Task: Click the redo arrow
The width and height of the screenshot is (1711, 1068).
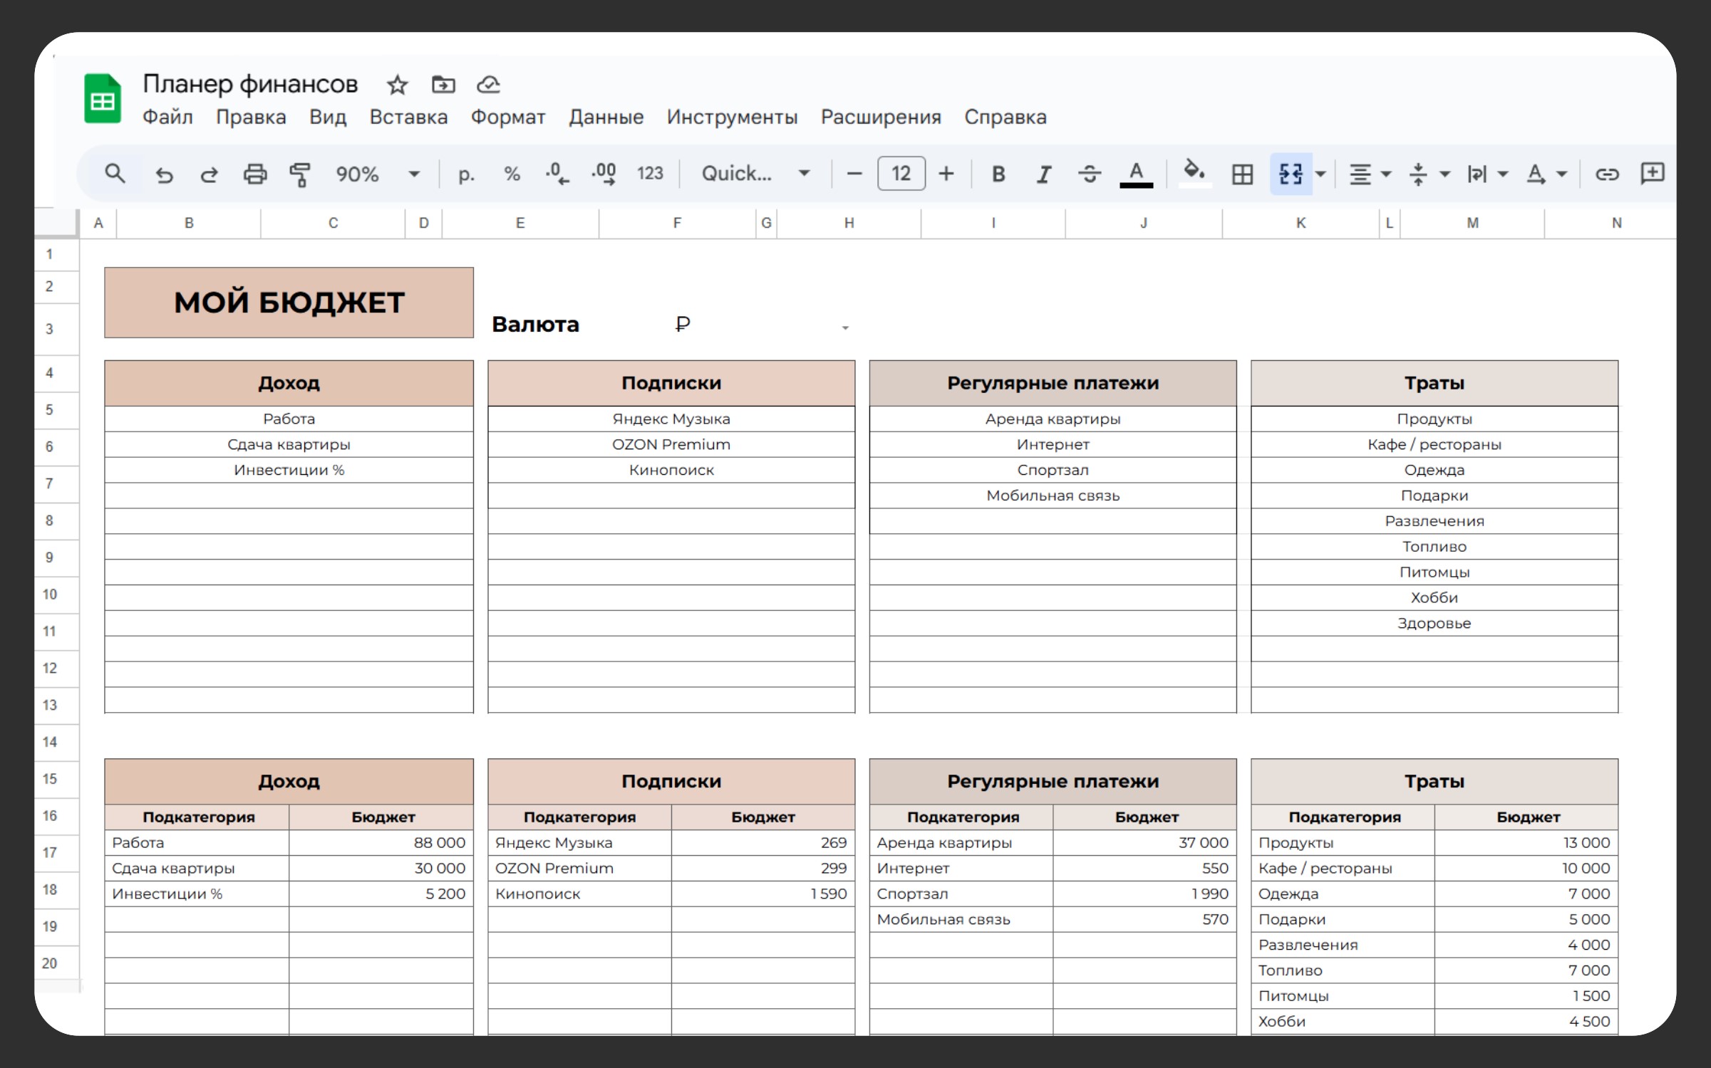Action: click(x=209, y=174)
